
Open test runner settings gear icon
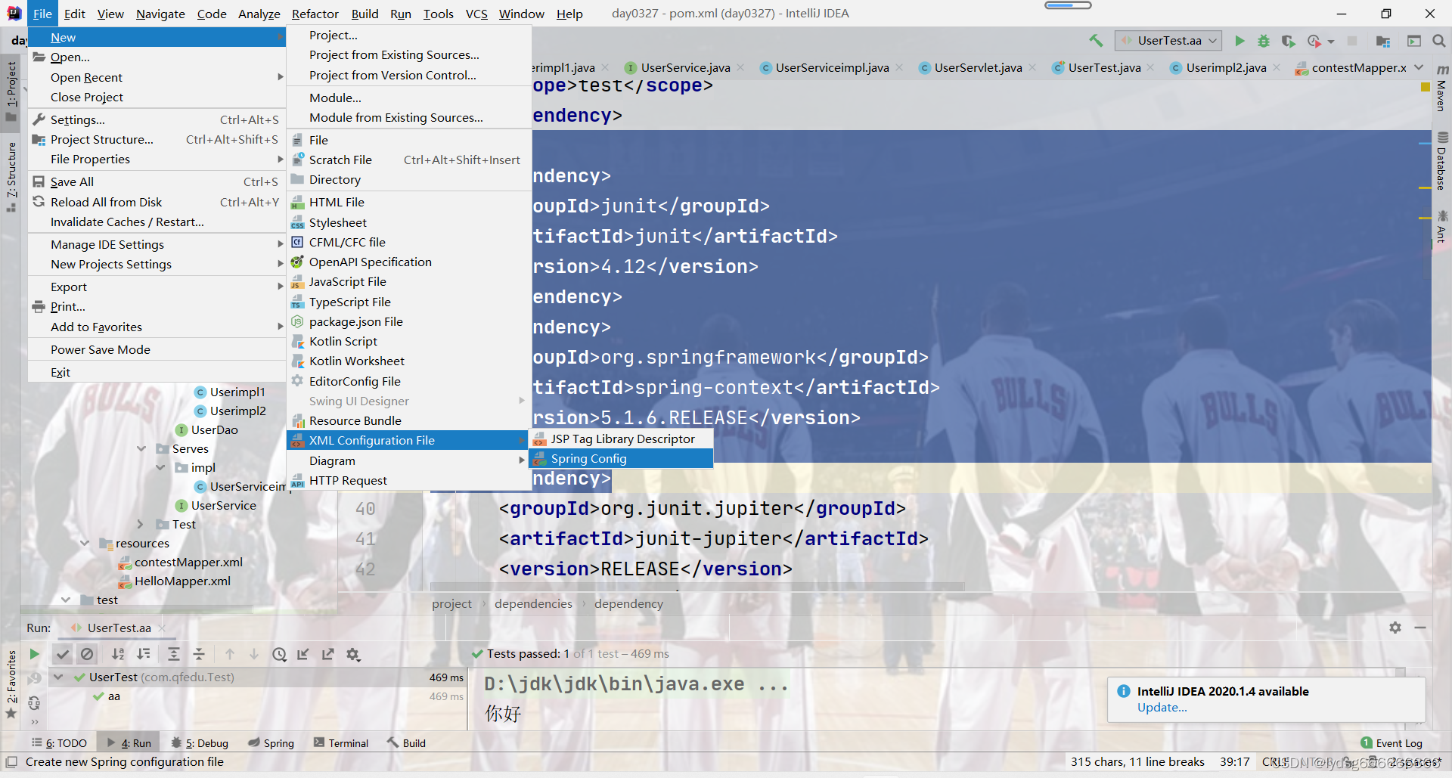pyautogui.click(x=353, y=654)
